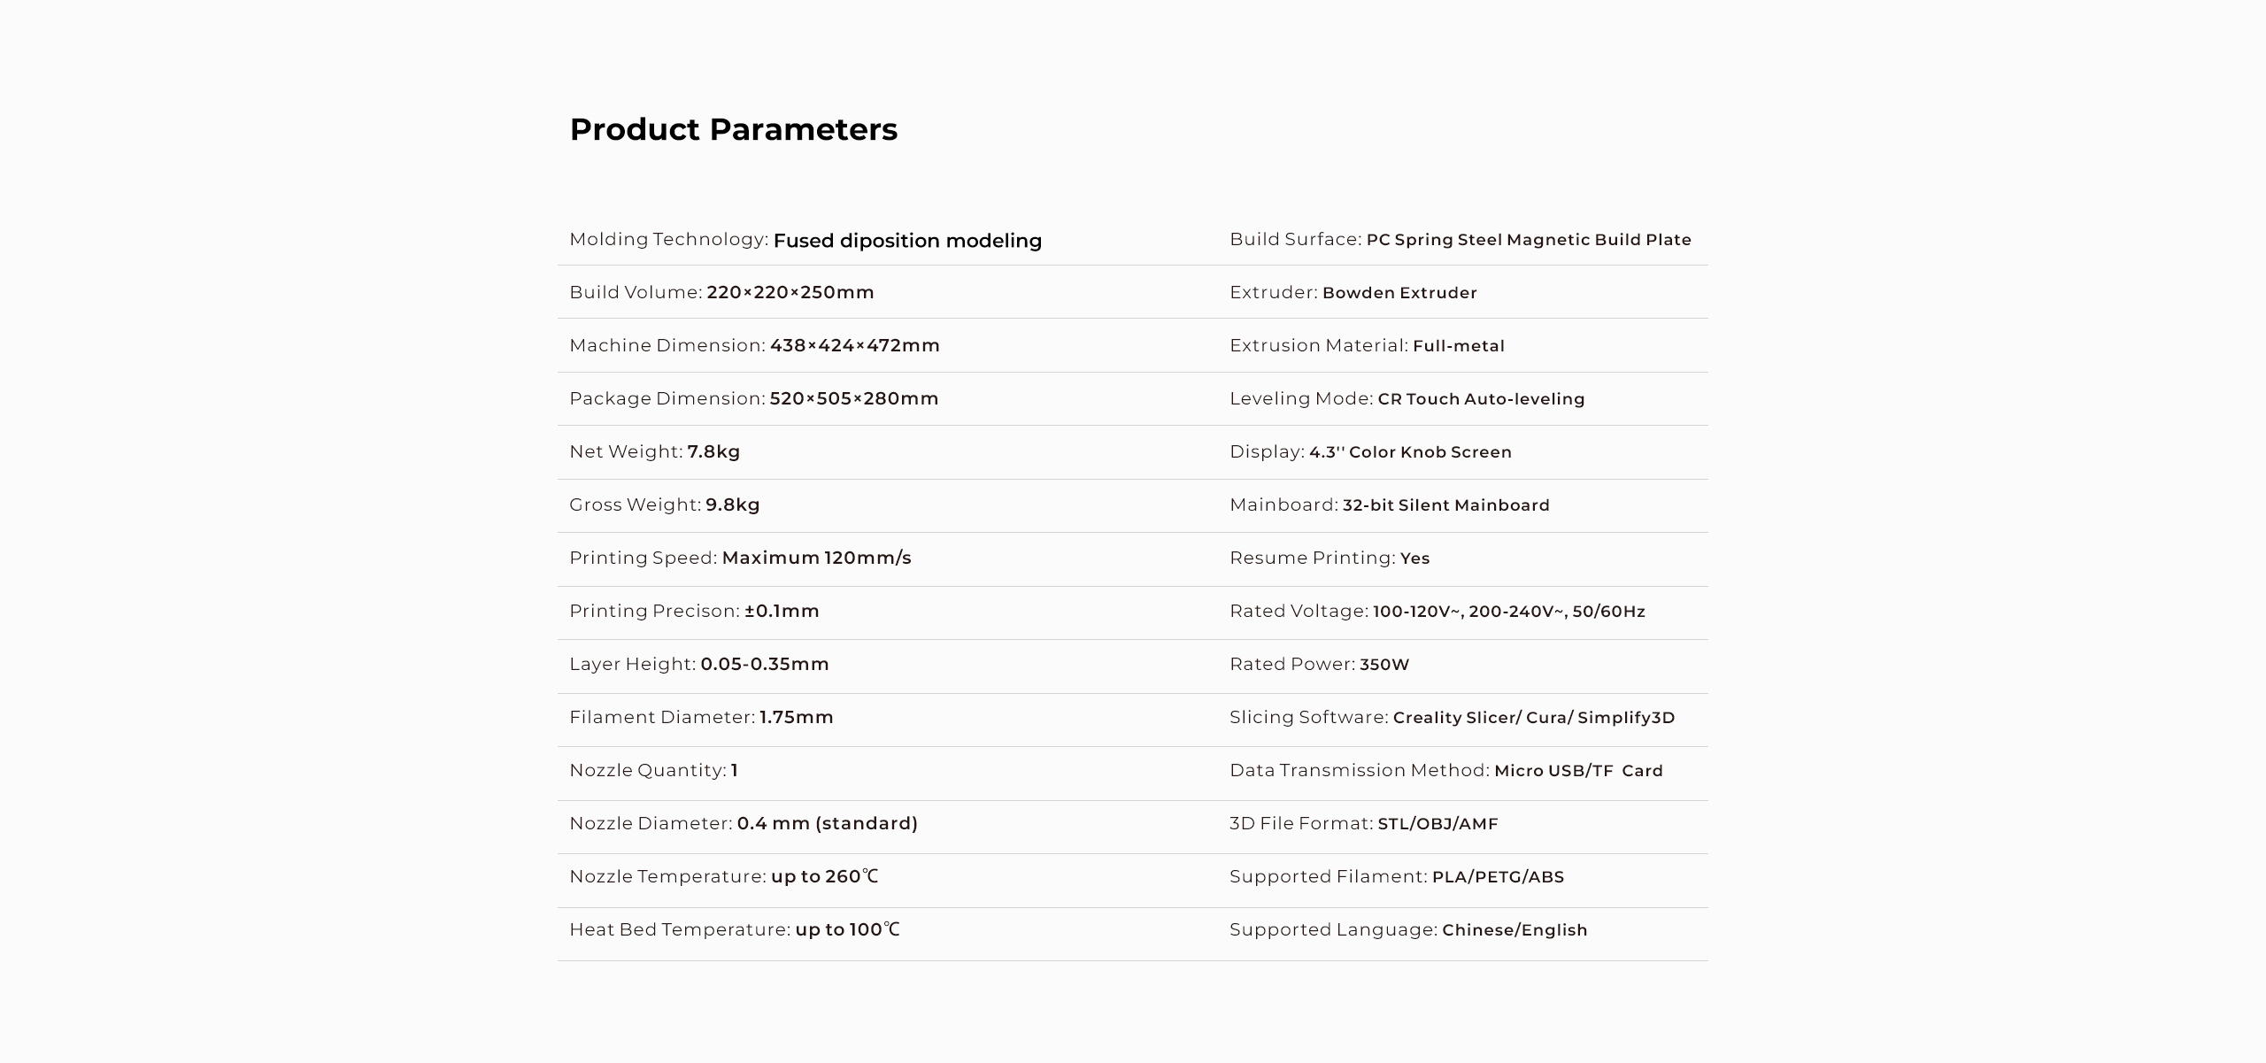The height and width of the screenshot is (1063, 2266).
Task: Click the Filament Diameter 1.75mm row
Action: coord(701,717)
